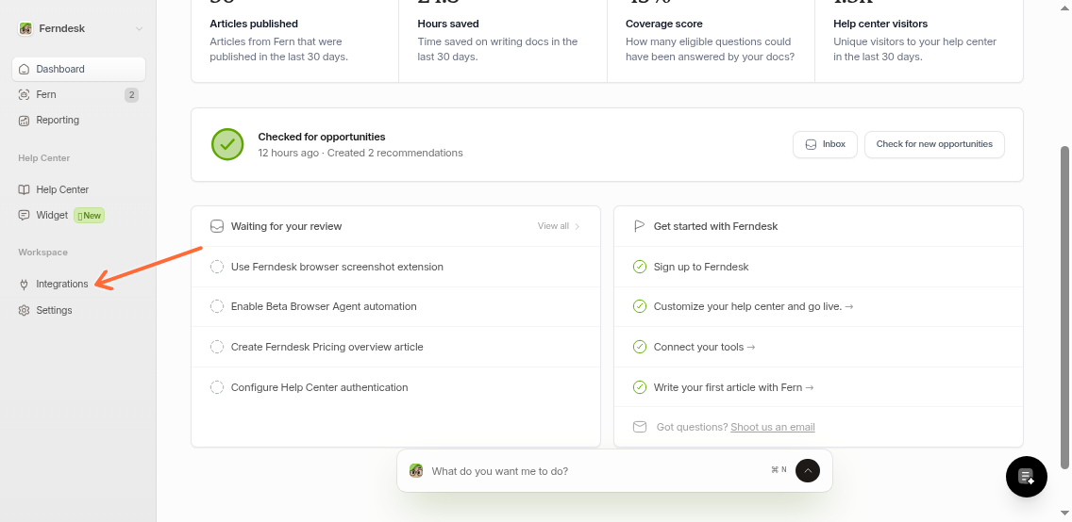The width and height of the screenshot is (1072, 522).
Task: Click the Ferndesk workspace avatar icon
Action: 25,28
